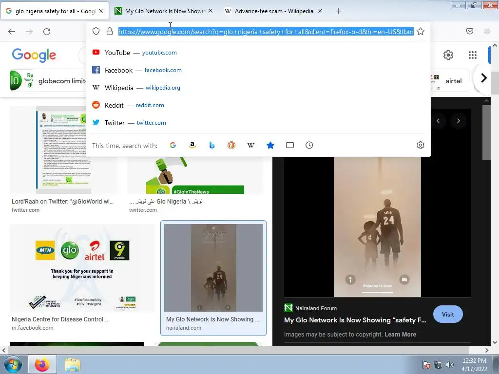Click the browser Back arrow

pos(12,32)
